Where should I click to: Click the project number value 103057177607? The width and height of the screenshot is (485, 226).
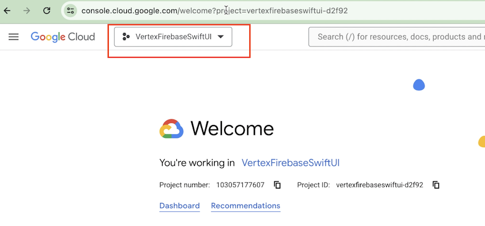240,185
